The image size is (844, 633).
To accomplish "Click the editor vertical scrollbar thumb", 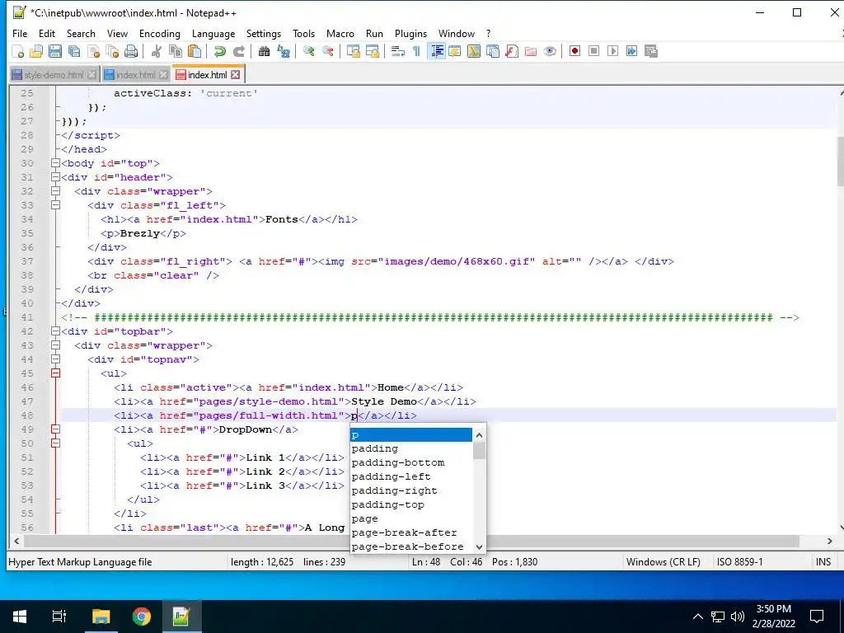I will point(840,162).
